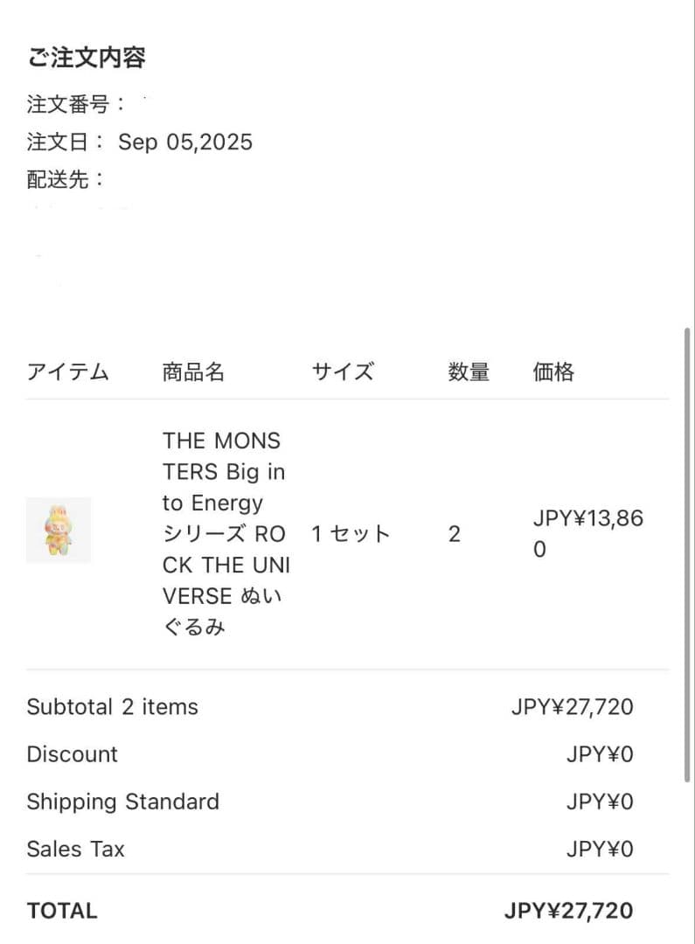The width and height of the screenshot is (695, 944).
Task: Click the order date Sep 05,2025
Action: [185, 142]
